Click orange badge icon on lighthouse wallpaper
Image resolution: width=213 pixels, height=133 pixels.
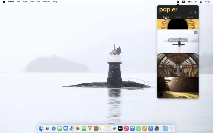point(196,33)
